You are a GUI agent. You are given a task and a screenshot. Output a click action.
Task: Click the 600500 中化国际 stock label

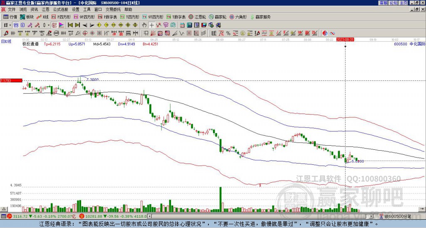tap(409, 44)
